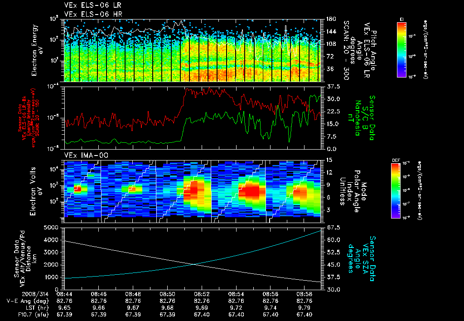This screenshot has height=321, width=464.
Task: Click the El color scale bar
Action: [x=401, y=49]
